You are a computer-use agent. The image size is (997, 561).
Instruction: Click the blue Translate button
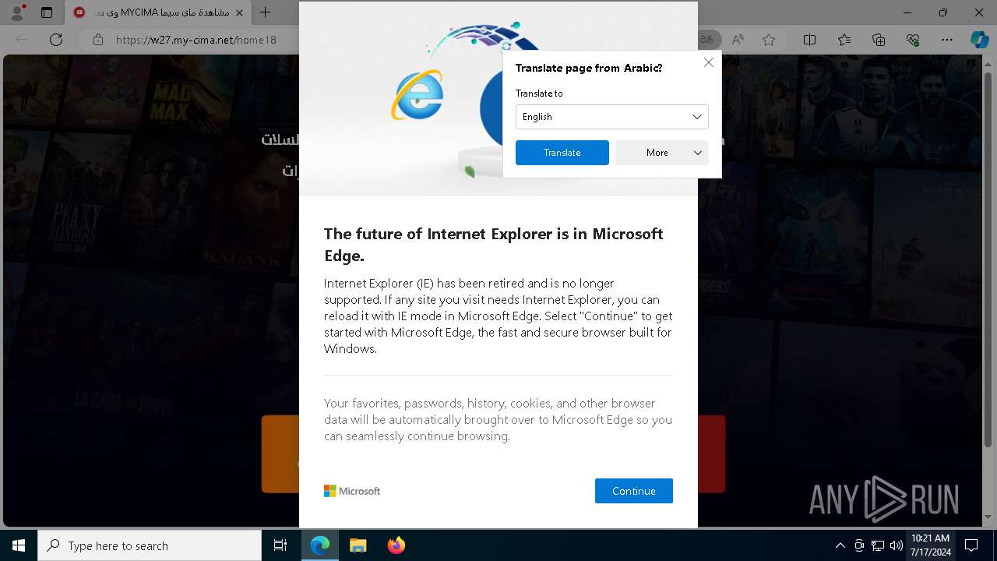coord(562,153)
